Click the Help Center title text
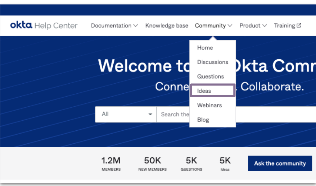This screenshot has height=186, width=316. (x=56, y=25)
